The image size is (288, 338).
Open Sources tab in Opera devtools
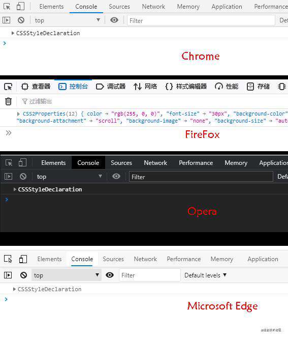121,163
